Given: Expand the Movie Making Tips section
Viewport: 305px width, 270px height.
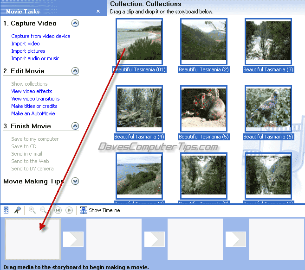Looking at the screenshot, I should tap(75, 181).
